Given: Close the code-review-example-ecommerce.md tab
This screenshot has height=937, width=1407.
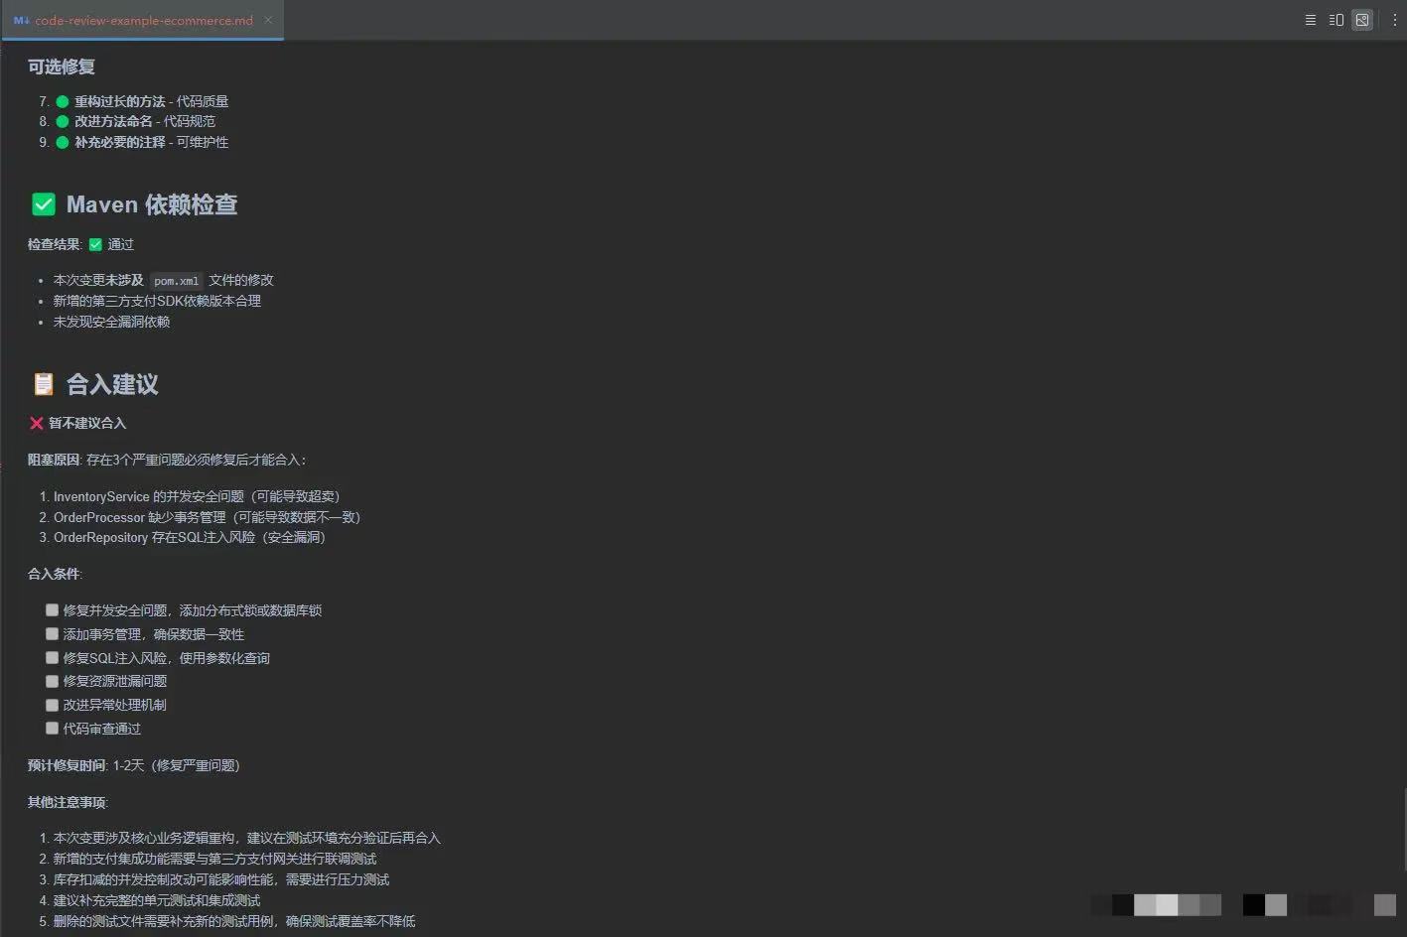Looking at the screenshot, I should [x=268, y=20].
